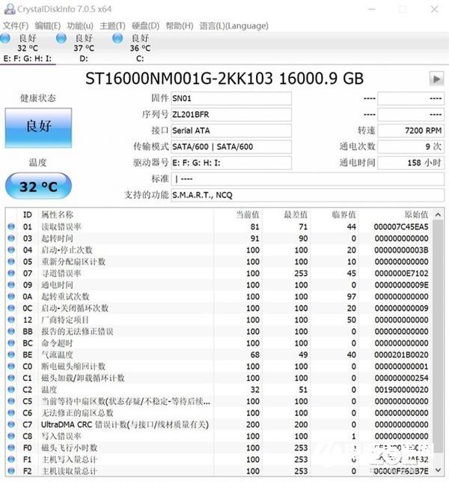Click the SMART table scroll up arrow
The image size is (449, 482).
tap(439, 214)
